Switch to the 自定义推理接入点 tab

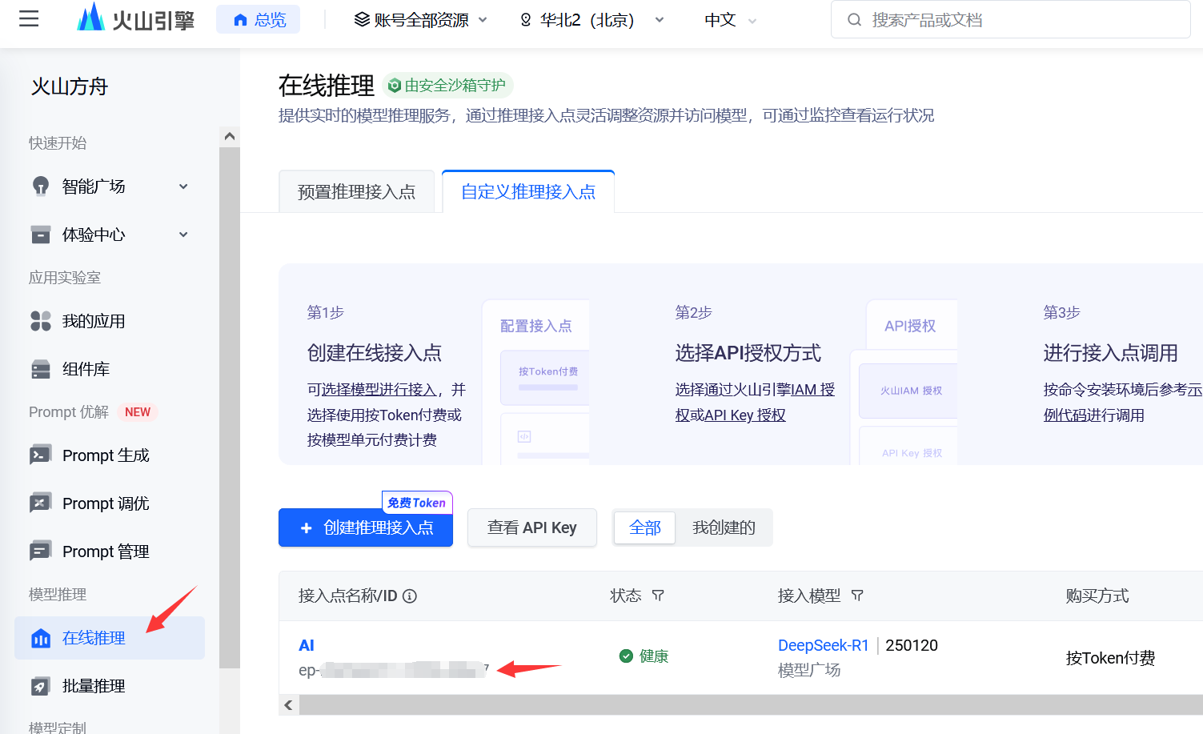click(x=528, y=192)
